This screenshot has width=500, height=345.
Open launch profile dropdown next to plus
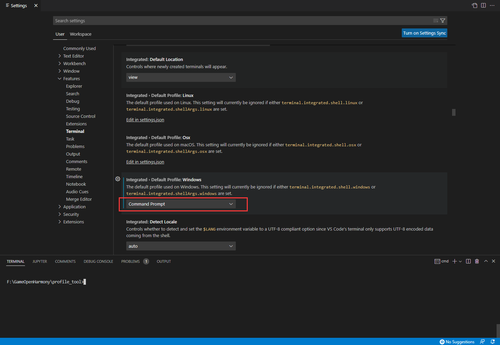click(x=460, y=261)
